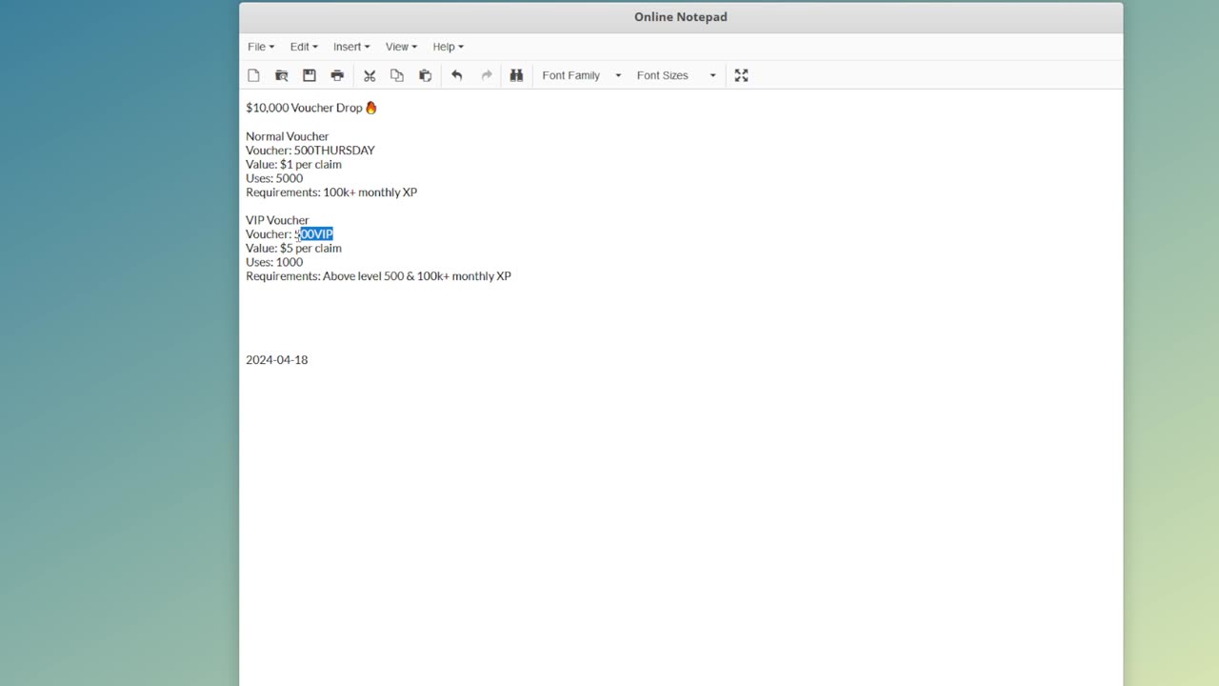Screen dimensions: 1219x686
Task: Click the date '2024-04-18' text
Action: tap(276, 360)
